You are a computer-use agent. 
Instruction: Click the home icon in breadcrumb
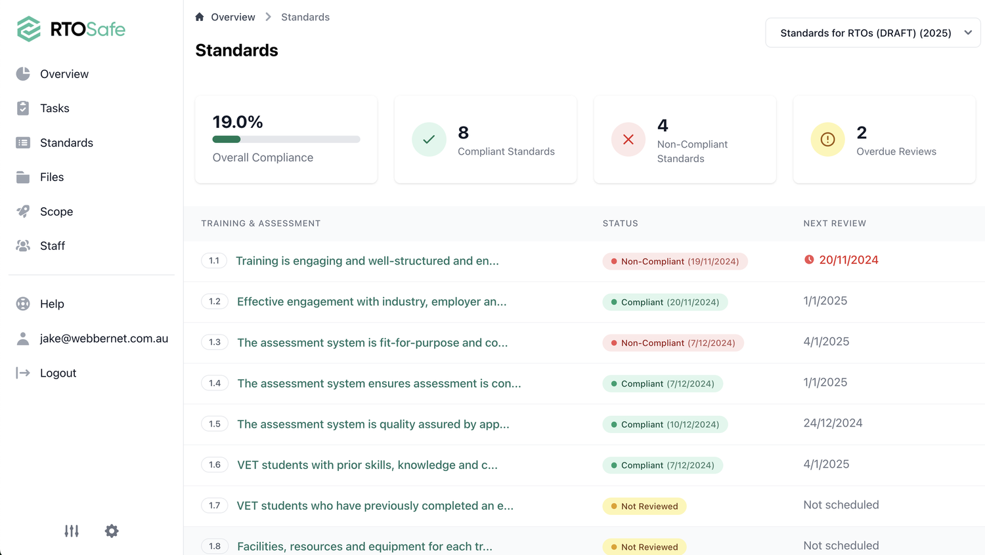coord(200,17)
